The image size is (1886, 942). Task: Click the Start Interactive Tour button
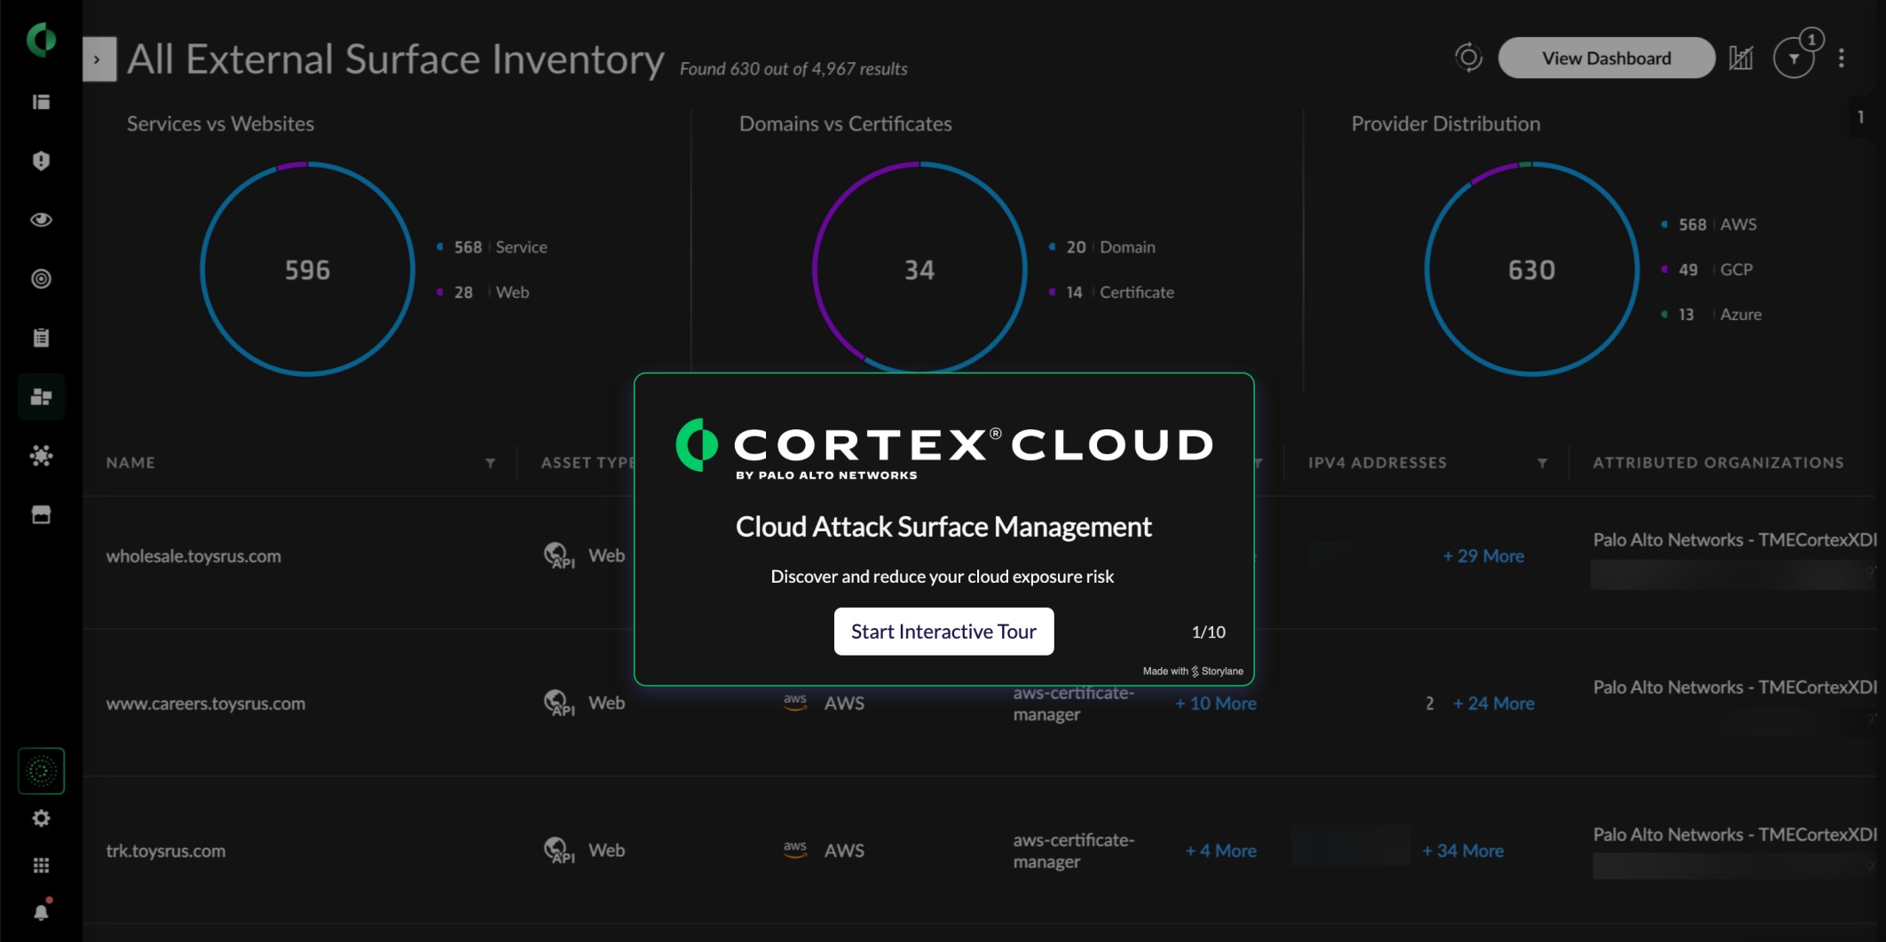coord(943,632)
